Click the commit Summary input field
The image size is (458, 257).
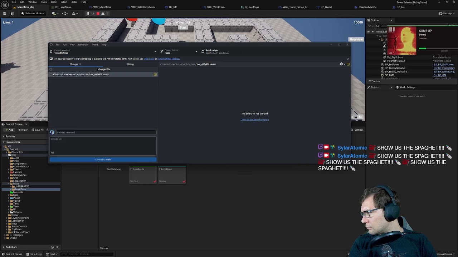[x=106, y=132]
